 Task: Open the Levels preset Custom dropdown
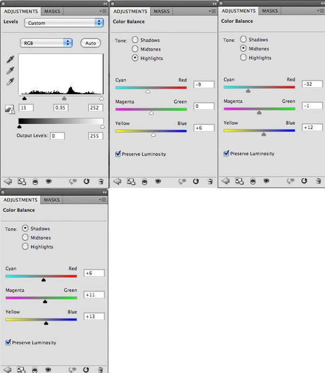(x=64, y=23)
